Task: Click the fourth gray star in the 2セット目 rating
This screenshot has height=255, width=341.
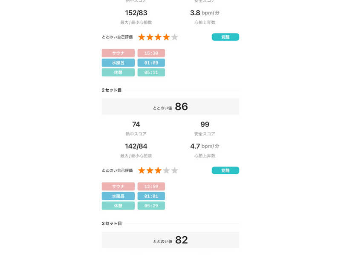Action: tap(166, 170)
